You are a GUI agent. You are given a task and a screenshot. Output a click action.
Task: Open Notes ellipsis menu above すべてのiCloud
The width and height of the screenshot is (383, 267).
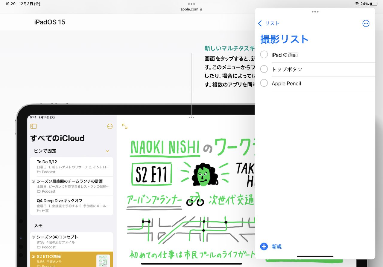(110, 127)
